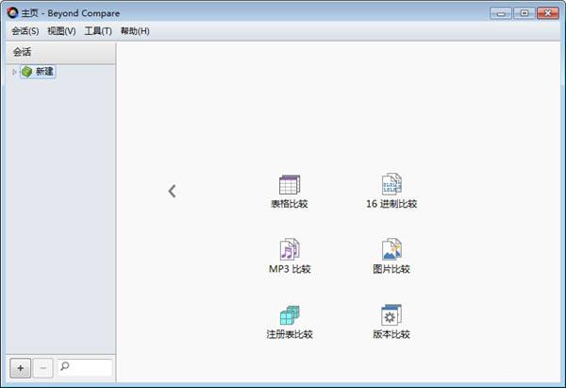The width and height of the screenshot is (566, 388).
Task: Click the green cube 新建 session icon
Action: tap(26, 72)
